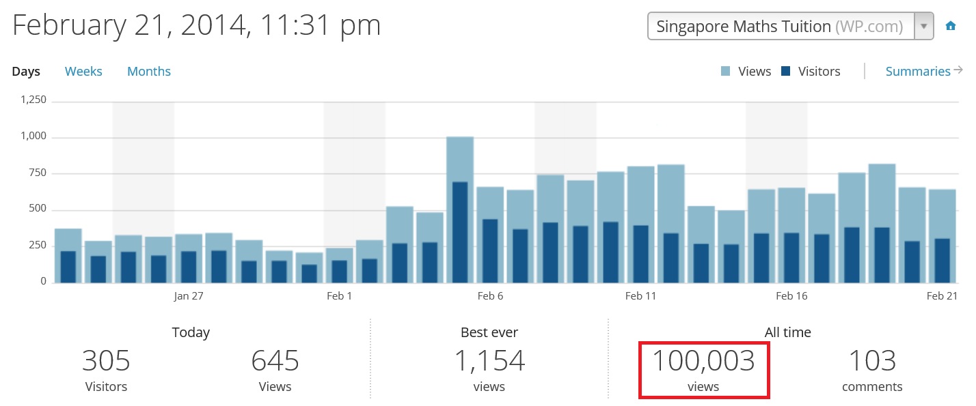Click the dark blue Visitors legend swatch
The width and height of the screenshot is (976, 406).
[x=786, y=72]
